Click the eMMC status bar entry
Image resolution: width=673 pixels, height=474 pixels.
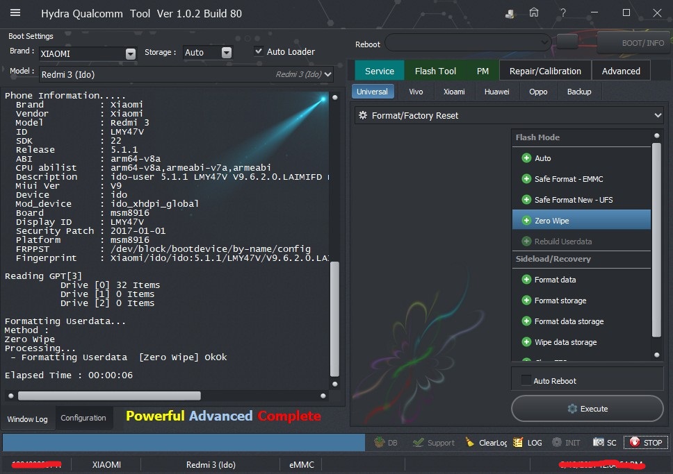(x=301, y=464)
